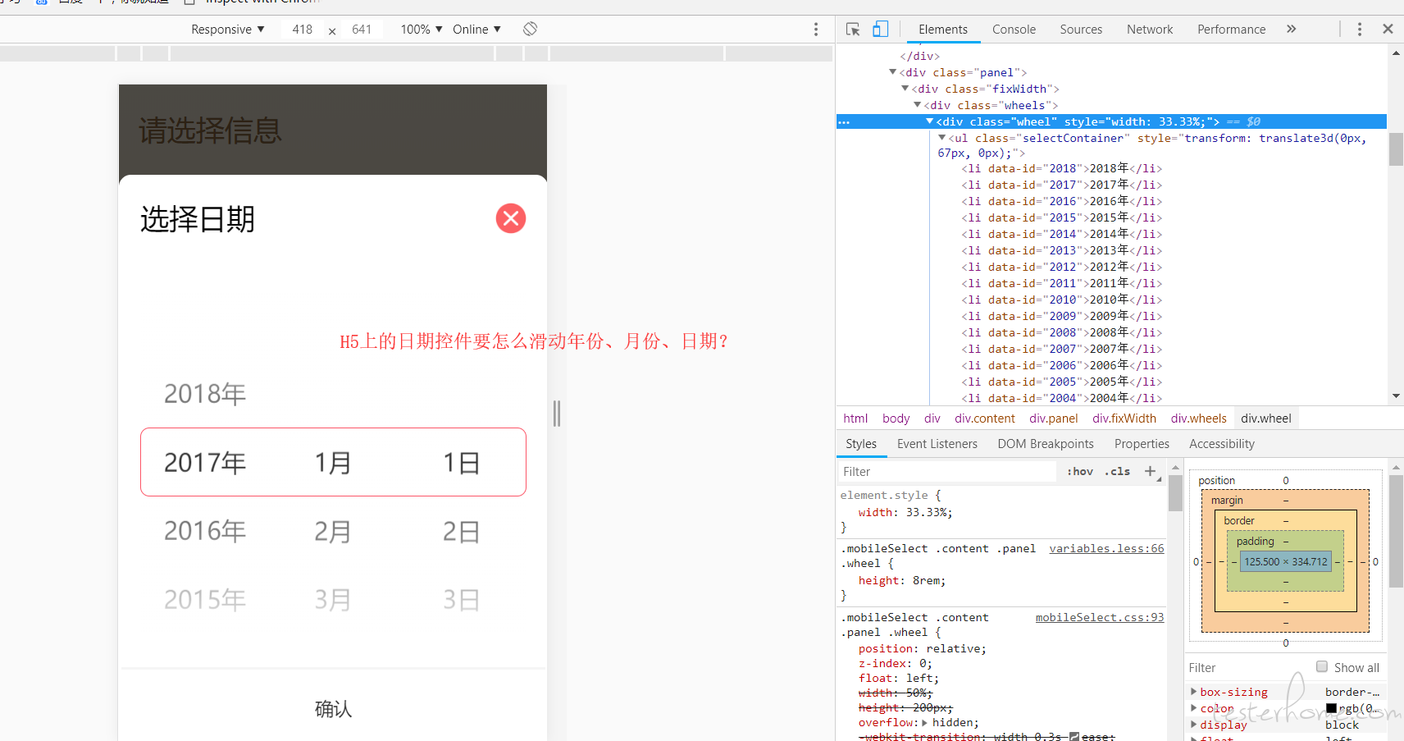
Task: Click div.fixWidth in the breadcrumb
Action: pos(1124,419)
